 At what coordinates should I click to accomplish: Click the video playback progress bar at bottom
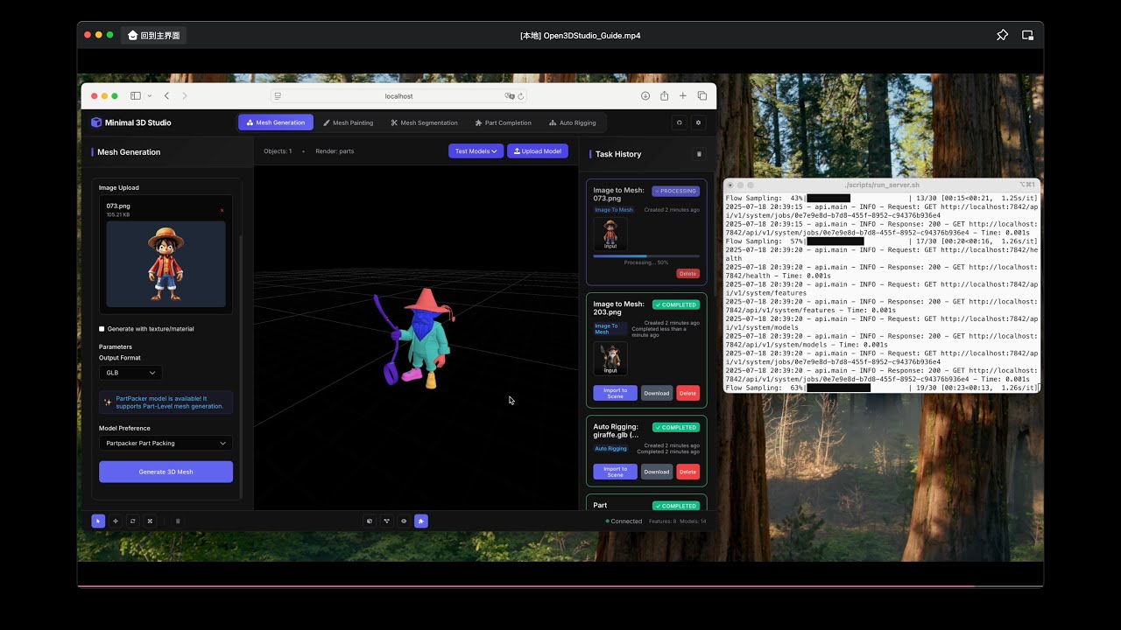click(560, 586)
